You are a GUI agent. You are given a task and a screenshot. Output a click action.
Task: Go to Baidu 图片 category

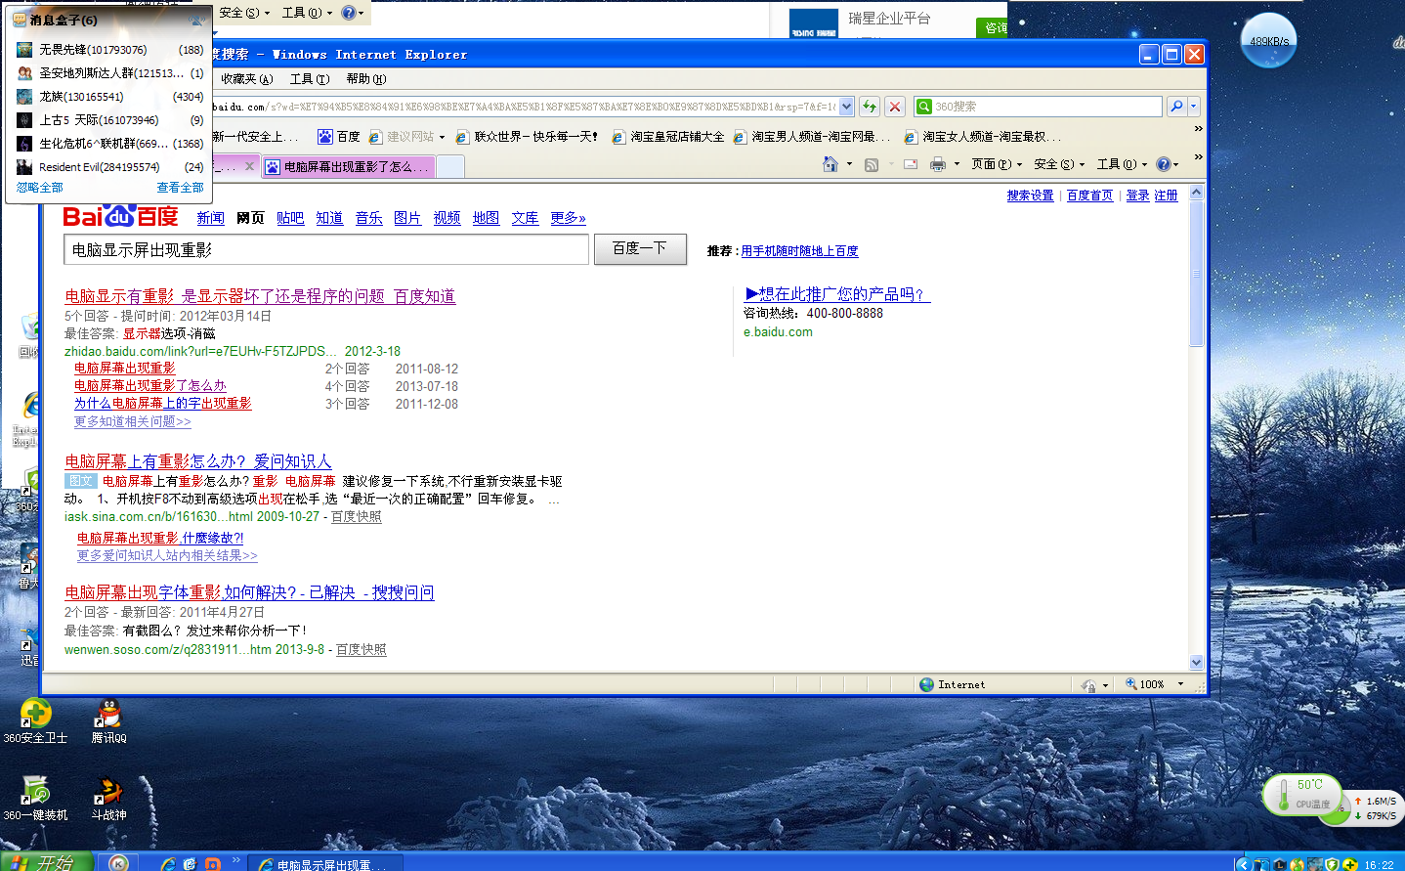point(407,218)
